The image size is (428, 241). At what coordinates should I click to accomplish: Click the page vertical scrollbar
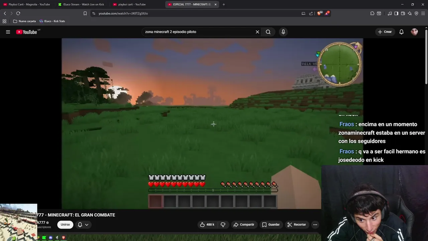point(426,57)
